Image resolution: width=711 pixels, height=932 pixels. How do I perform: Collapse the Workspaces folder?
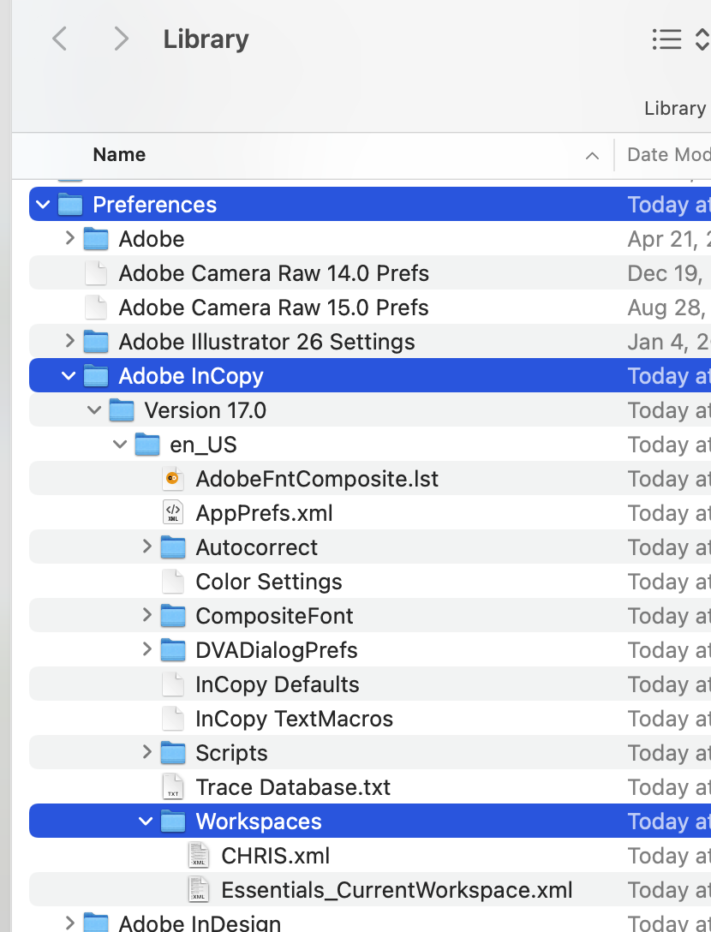tap(146, 821)
